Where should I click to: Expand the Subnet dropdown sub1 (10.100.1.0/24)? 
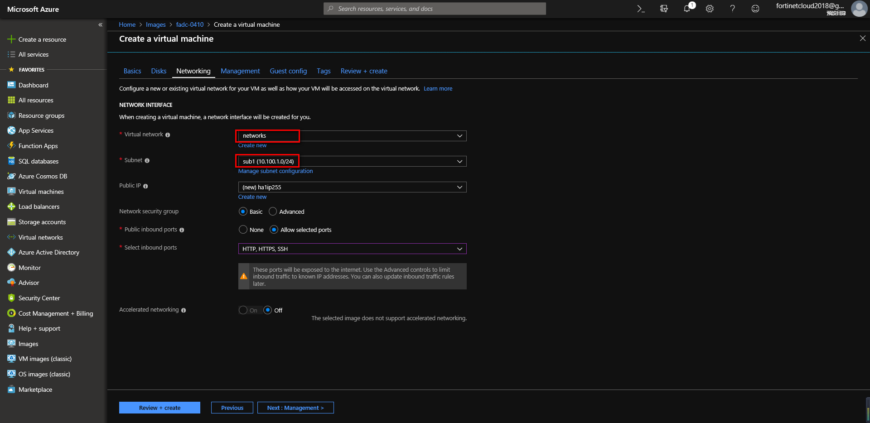(351, 161)
